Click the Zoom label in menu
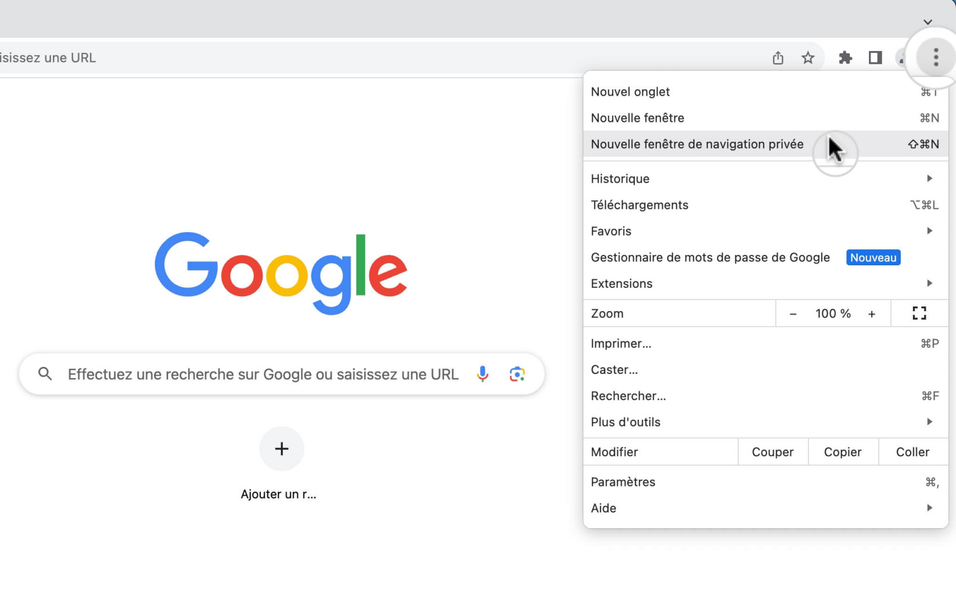This screenshot has width=956, height=591. (x=607, y=313)
